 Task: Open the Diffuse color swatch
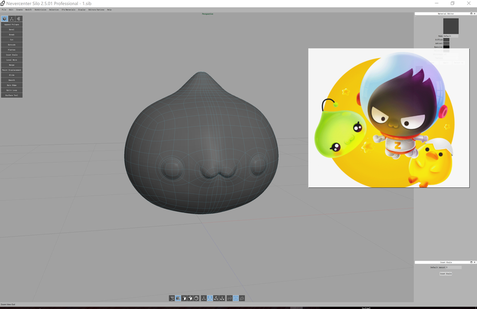point(446,40)
